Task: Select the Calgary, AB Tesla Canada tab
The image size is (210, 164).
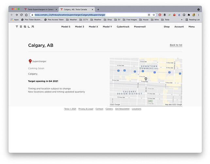Action: coord(76,10)
